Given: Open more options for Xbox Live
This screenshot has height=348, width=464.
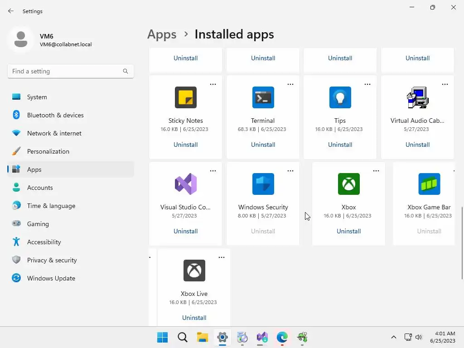Looking at the screenshot, I should coord(221,257).
